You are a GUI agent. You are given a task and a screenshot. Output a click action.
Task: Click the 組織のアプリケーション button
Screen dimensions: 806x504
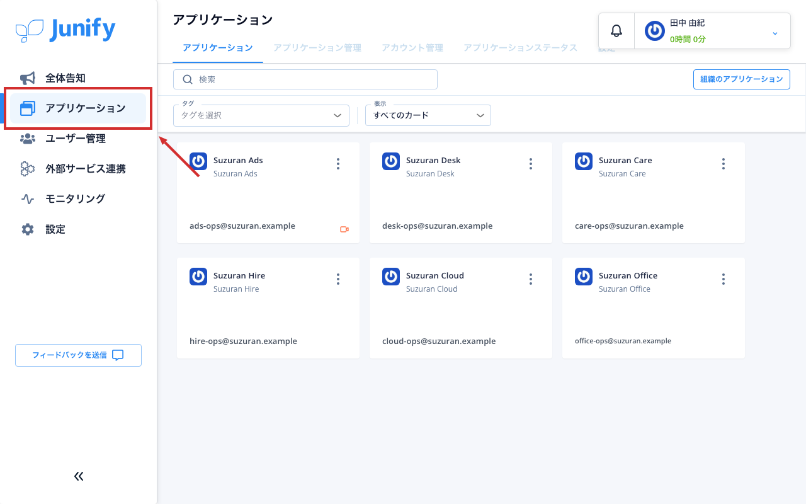742,79
